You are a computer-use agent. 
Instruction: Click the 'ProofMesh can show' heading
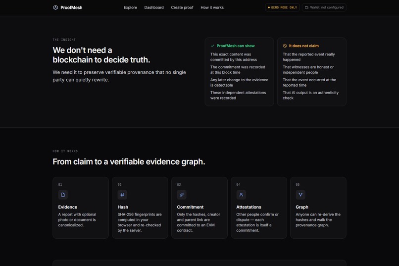coord(236,46)
